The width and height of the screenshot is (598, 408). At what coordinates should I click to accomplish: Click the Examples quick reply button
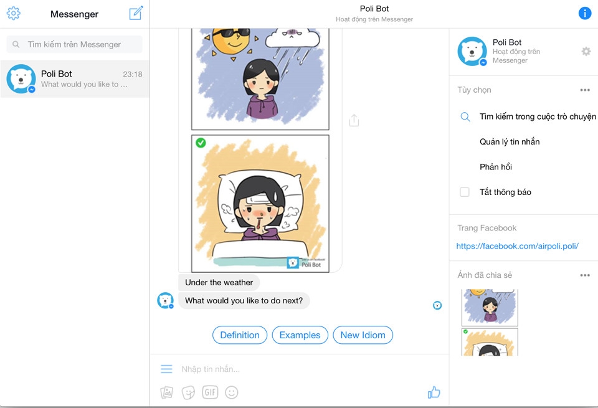pos(300,334)
